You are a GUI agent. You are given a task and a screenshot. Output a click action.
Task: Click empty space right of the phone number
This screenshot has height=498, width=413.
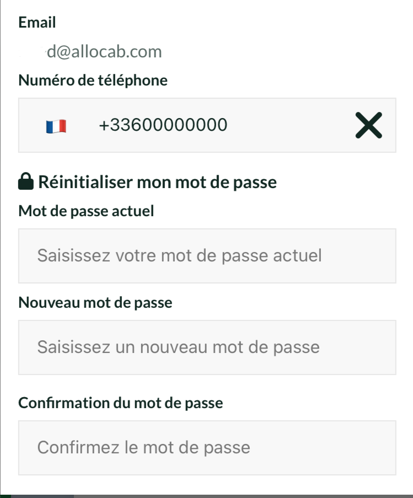pyautogui.click(x=291, y=125)
